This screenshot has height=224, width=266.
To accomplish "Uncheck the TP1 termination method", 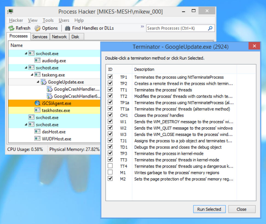I will [110, 77].
